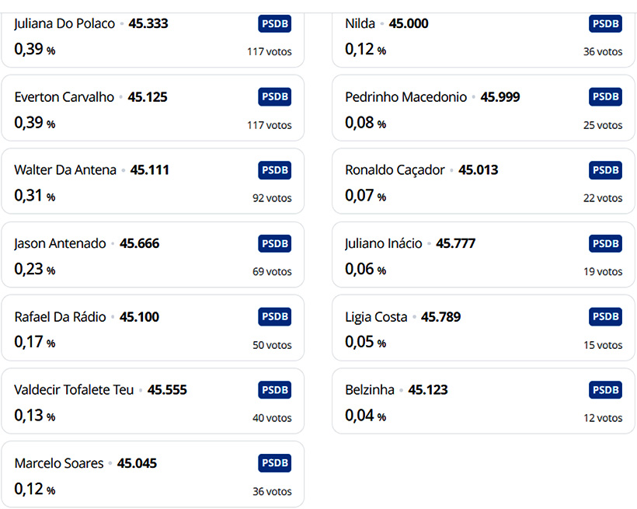
Task: Click the PSDB badge beside Belzinha
Action: [605, 390]
